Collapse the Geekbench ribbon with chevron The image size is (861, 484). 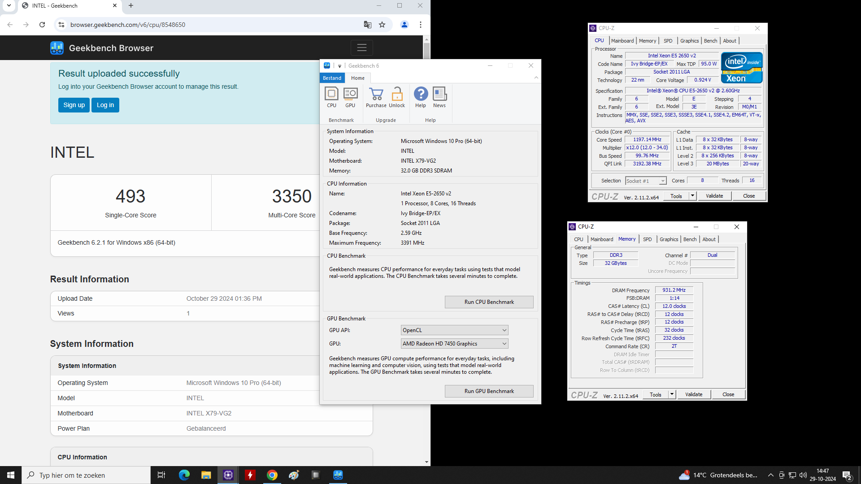[x=536, y=78]
